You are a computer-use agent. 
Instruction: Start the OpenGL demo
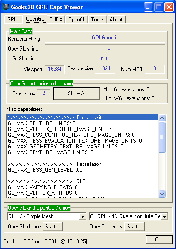[x=52, y=227]
